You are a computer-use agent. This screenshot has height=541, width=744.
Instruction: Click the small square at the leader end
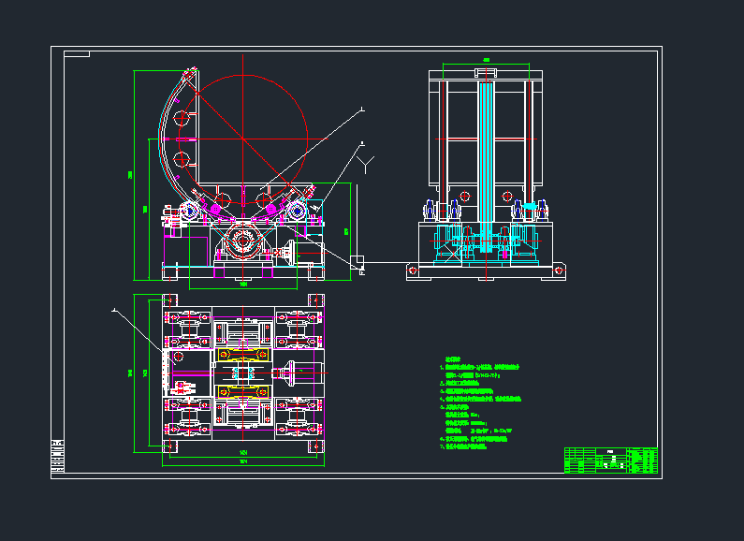coord(357,260)
